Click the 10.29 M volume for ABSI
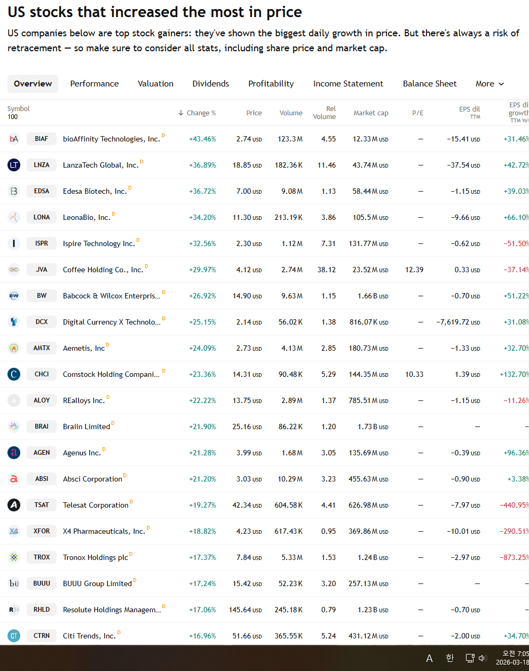This screenshot has height=671, width=529. pyautogui.click(x=290, y=479)
